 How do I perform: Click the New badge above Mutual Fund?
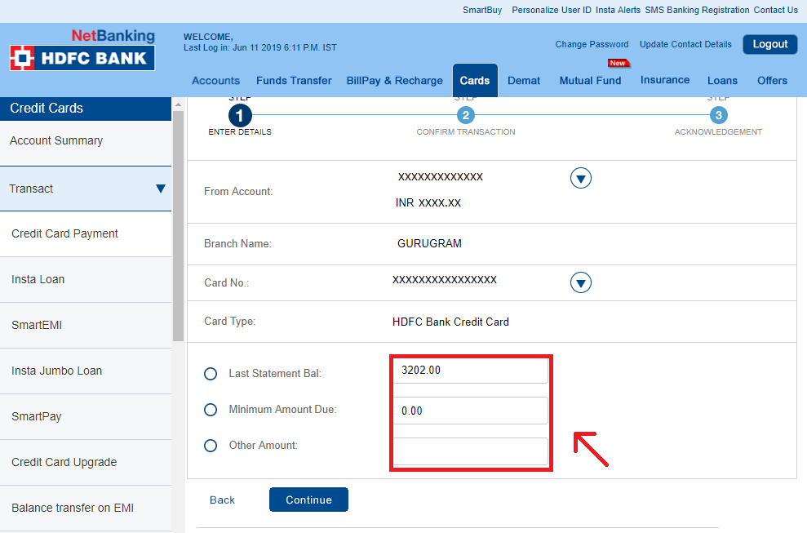pos(619,64)
